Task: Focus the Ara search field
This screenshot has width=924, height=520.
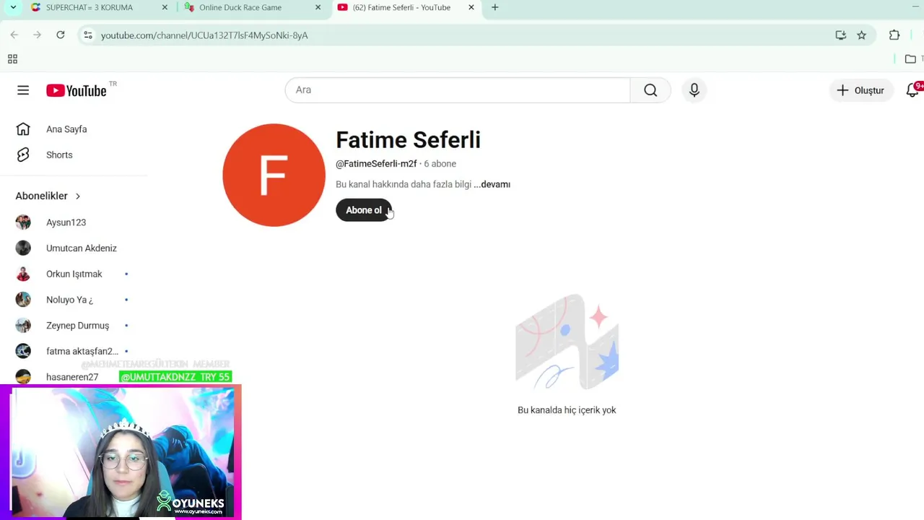Action: pyautogui.click(x=458, y=90)
